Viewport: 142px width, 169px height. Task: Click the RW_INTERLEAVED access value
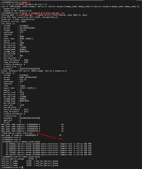pyautogui.click(x=27, y=28)
